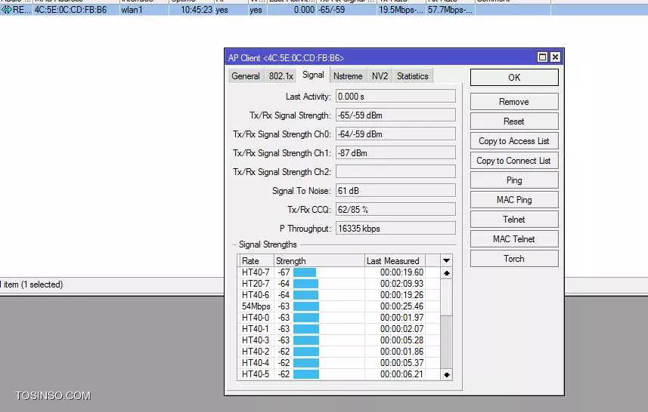Click the Signal To Noise field
Image resolution: width=648 pixels, height=412 pixels.
(x=395, y=191)
